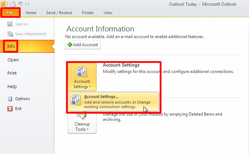Open the Customize Quick Access Toolbar dropdown

point(28,4)
